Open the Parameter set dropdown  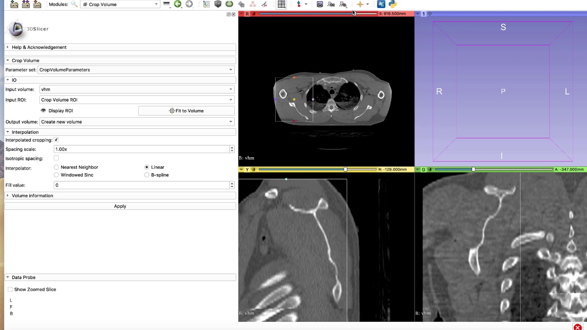coord(136,70)
